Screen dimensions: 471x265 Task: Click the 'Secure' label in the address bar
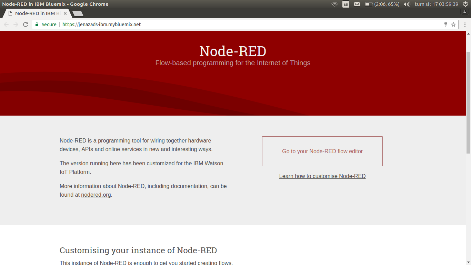pos(49,24)
